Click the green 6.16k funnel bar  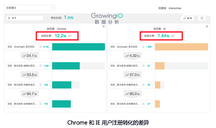pyautogui.click(x=79, y=47)
